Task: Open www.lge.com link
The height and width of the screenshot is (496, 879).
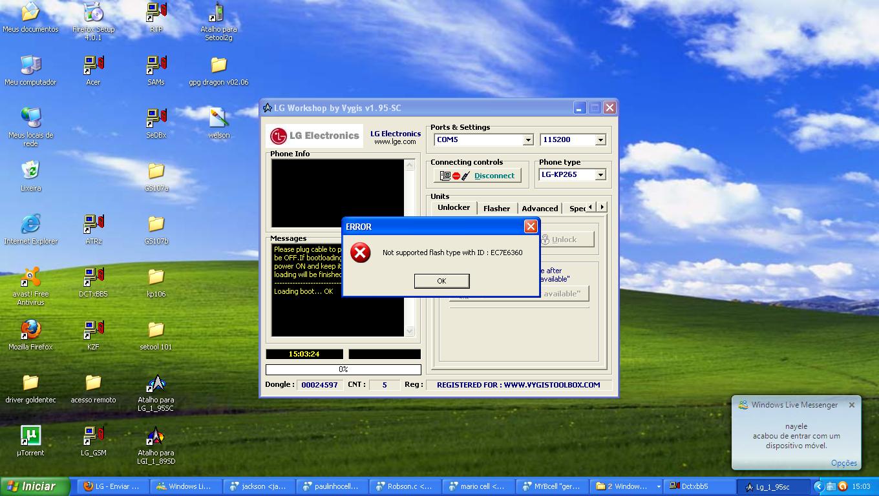Action: 395,142
